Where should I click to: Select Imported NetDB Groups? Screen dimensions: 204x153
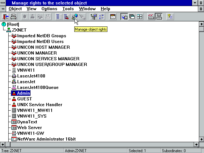pos(42,36)
